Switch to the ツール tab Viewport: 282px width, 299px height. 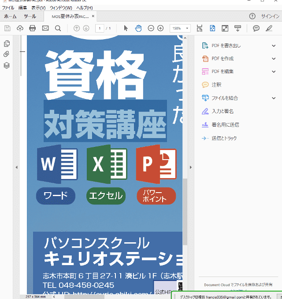[30, 16]
